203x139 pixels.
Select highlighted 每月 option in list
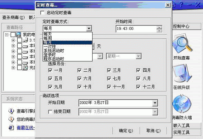coord(67,42)
